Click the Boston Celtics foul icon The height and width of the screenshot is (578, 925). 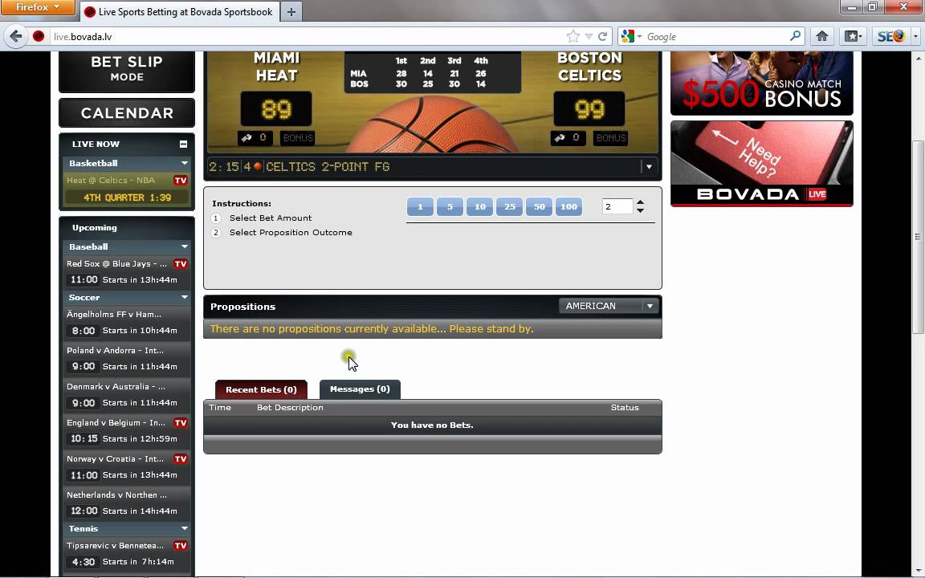coord(560,137)
